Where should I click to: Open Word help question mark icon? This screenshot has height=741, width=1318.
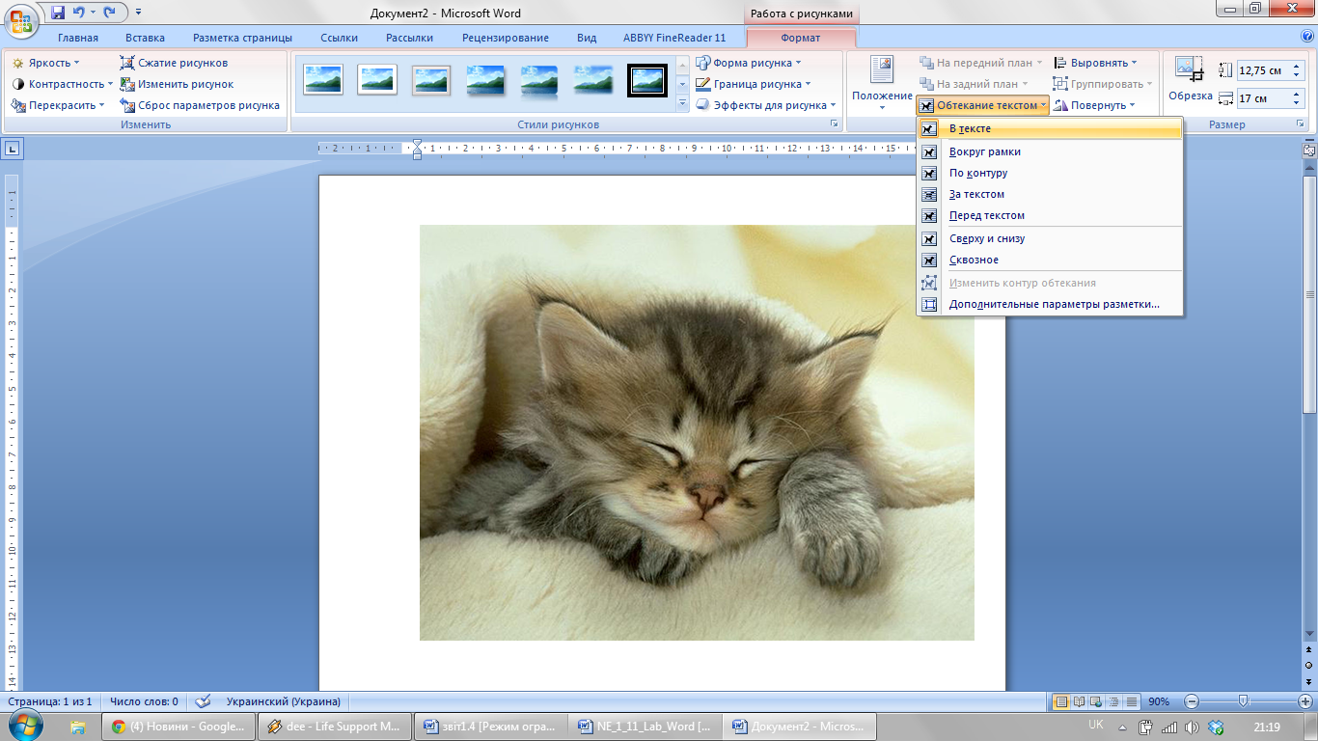click(1306, 37)
